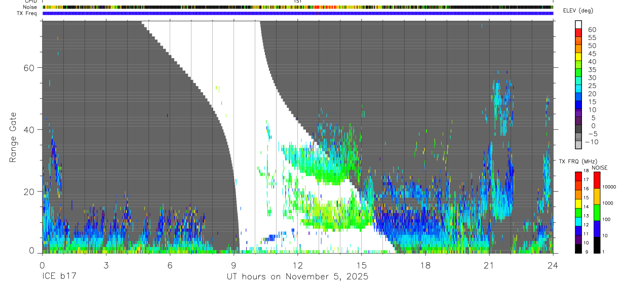The height and width of the screenshot is (287, 622).
Task: Click x-axis tick label '15'
Action: coord(361,265)
